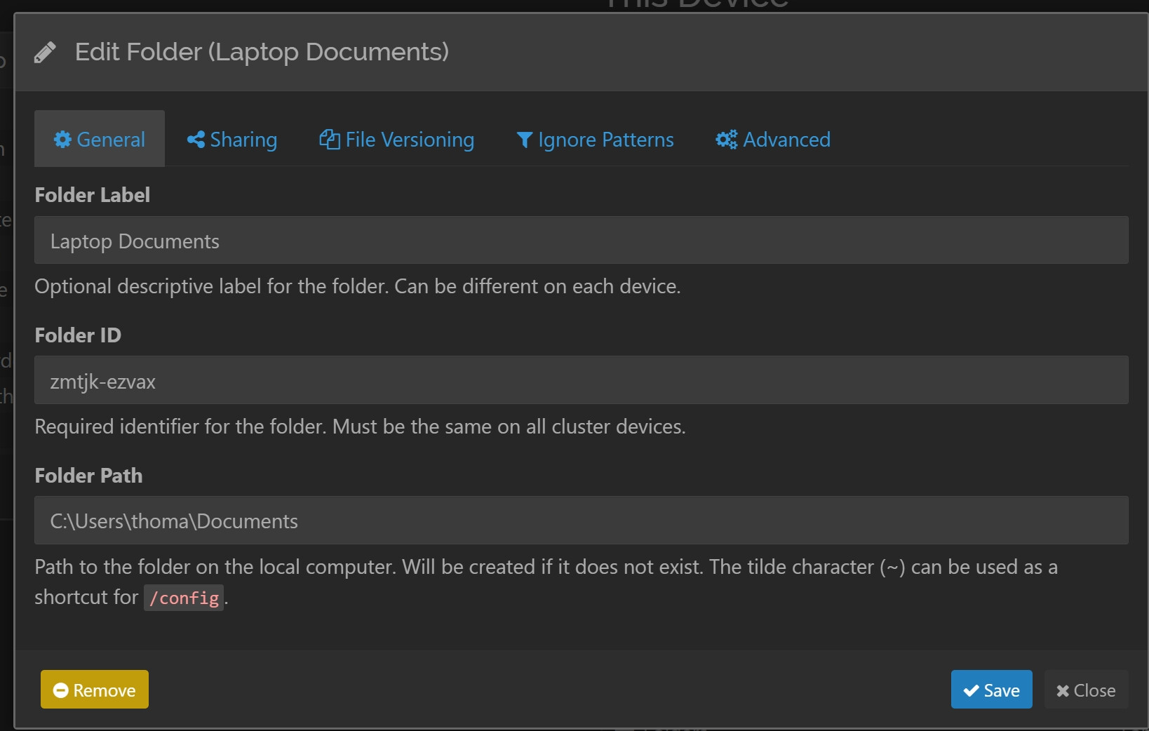Click the pencil edit icon in dialog header
Viewport: 1149px width, 731px height.
pos(45,53)
